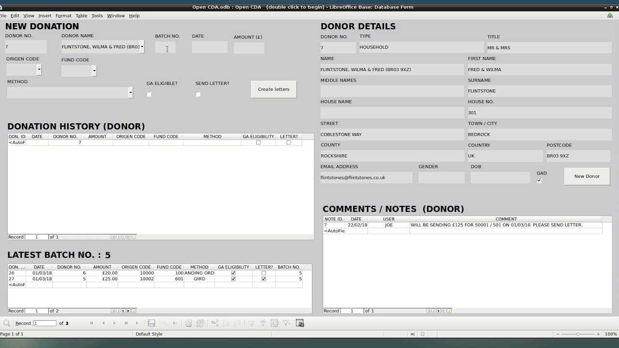Open the View menu
This screenshot has height=348, width=619.
[29, 16]
